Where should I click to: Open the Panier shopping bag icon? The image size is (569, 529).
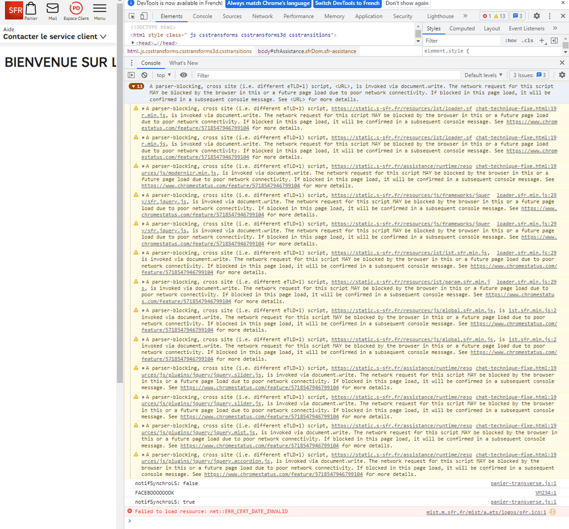pyautogui.click(x=31, y=10)
